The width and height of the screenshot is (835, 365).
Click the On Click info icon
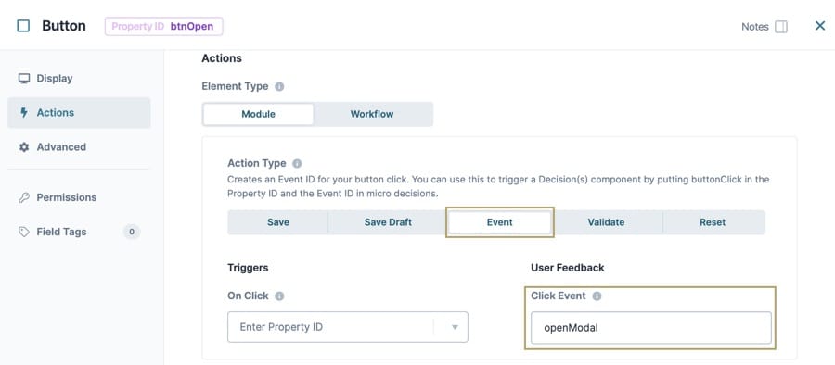[x=279, y=296]
